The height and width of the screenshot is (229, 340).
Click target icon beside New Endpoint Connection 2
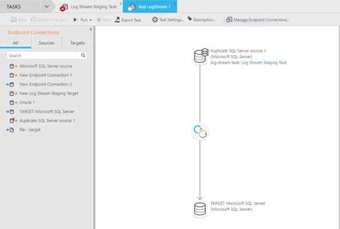click(x=10, y=84)
